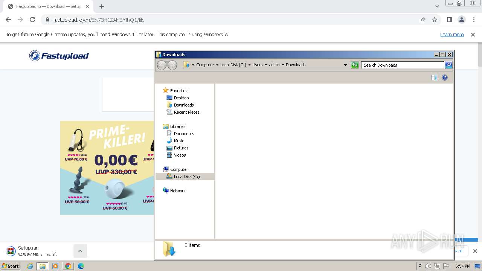Screen dimensions: 482x271
Task: Click the Prime-Killer advertisement banner
Action: point(107,168)
